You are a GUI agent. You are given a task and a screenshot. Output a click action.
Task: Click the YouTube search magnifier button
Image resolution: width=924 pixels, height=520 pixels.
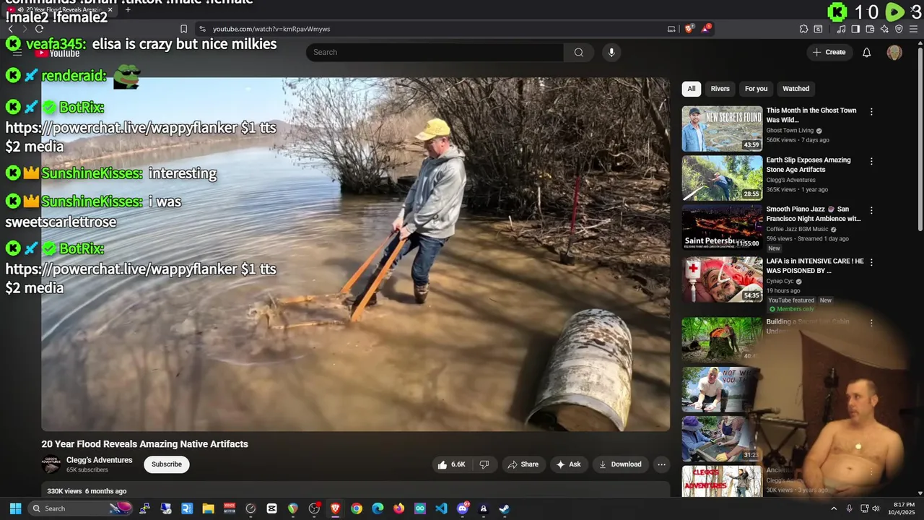579,52
